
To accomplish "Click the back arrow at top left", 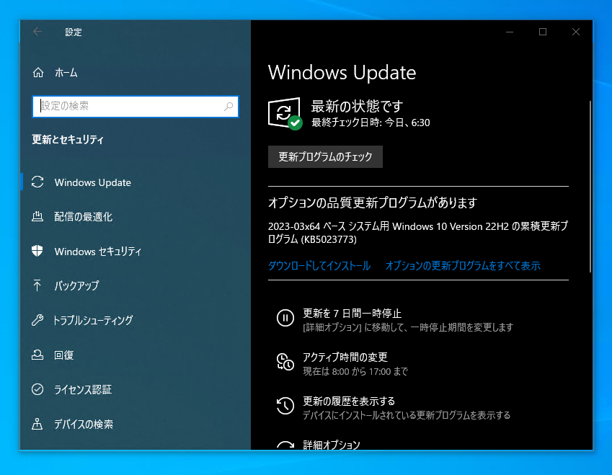I will point(37,32).
